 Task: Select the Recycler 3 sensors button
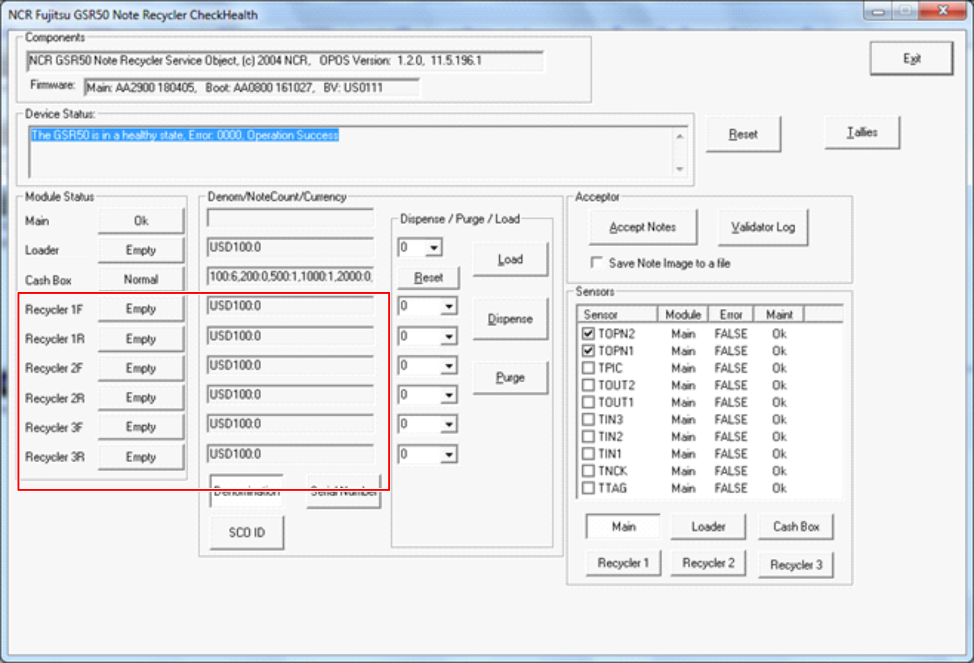[796, 565]
